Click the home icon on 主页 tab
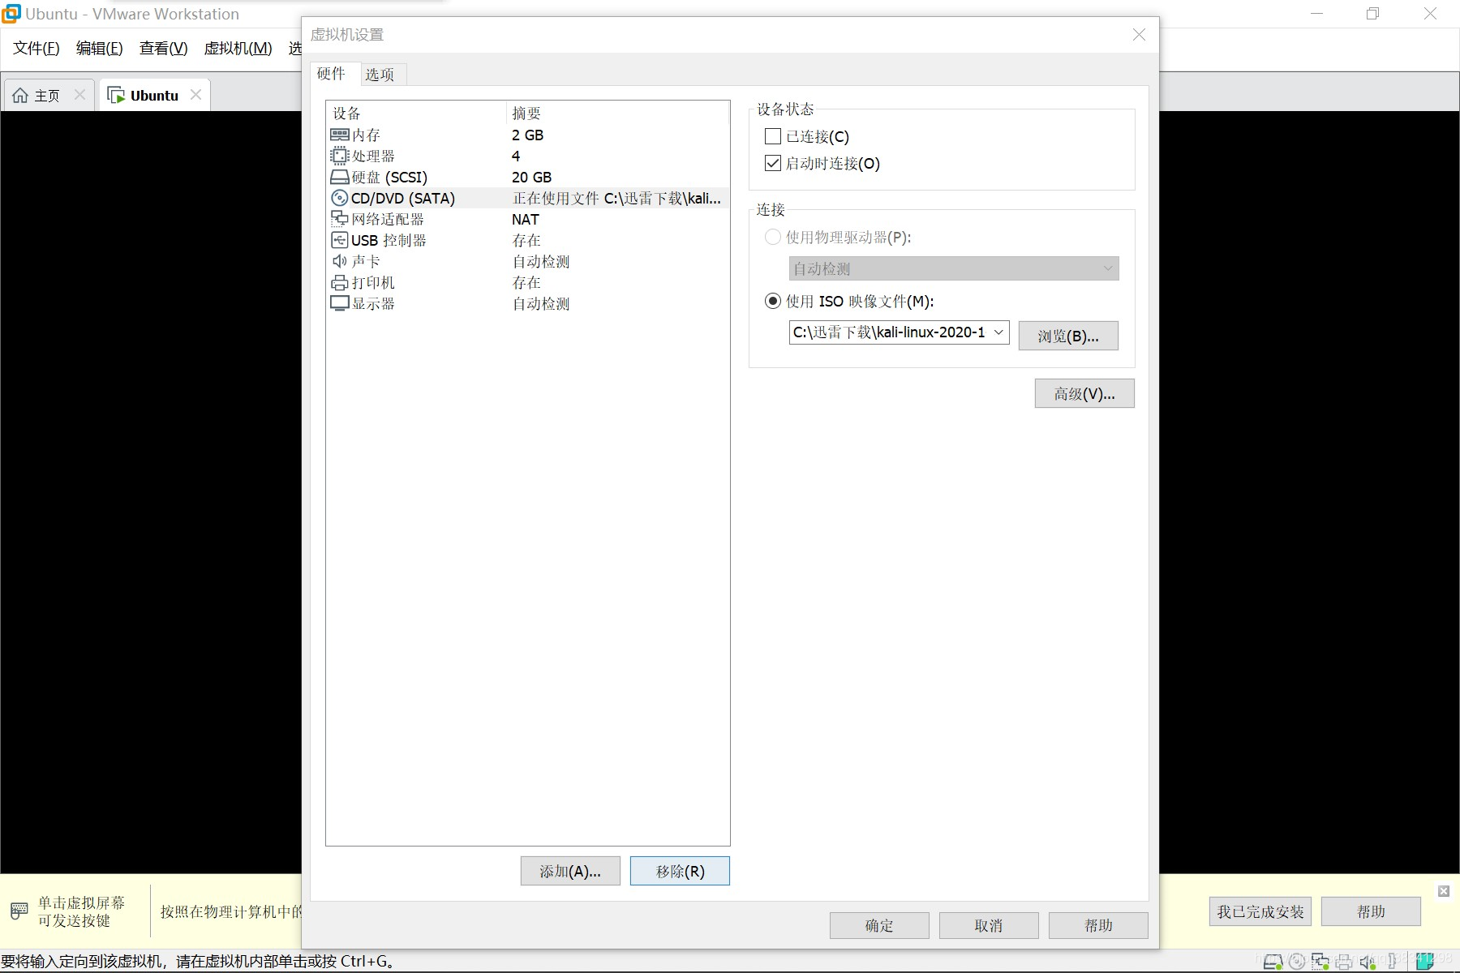Viewport: 1460px width, 973px height. (x=20, y=96)
